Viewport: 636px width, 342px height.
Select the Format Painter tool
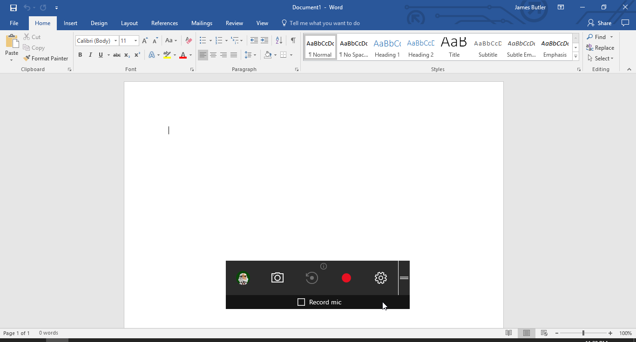(x=46, y=58)
